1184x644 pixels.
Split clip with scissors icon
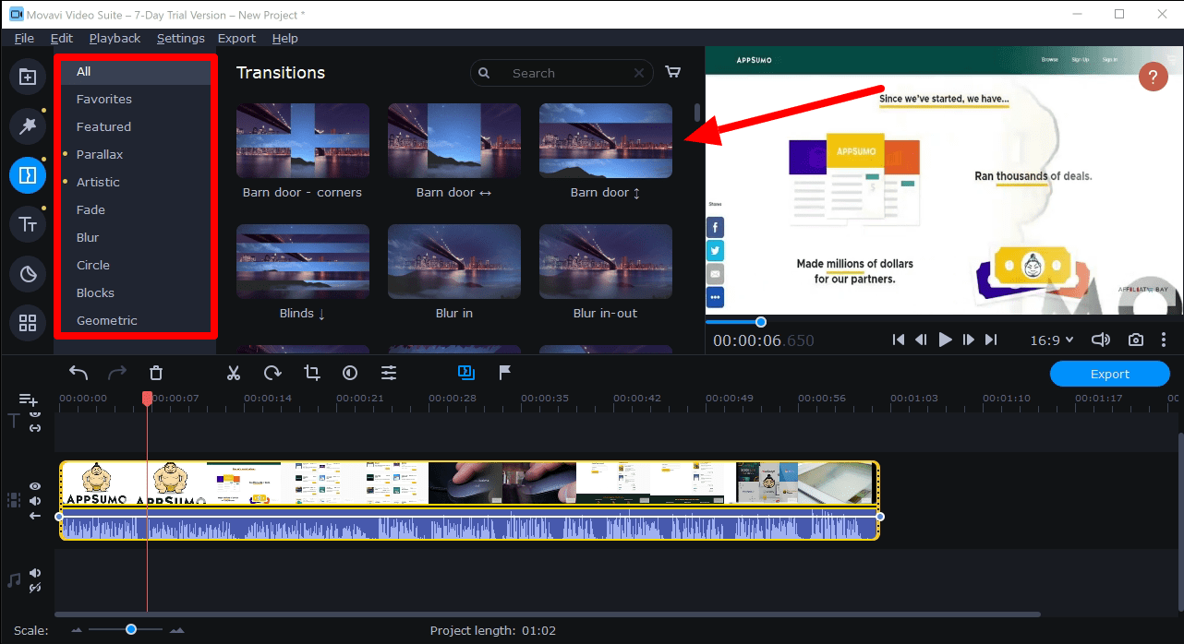[x=234, y=373]
